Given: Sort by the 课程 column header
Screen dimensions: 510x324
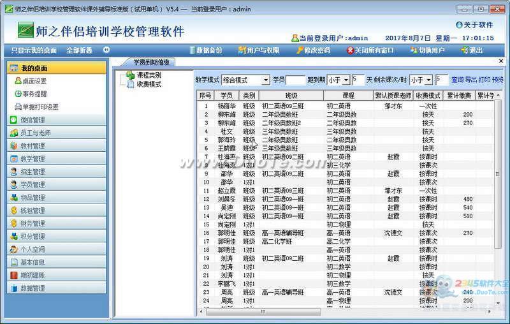Looking at the screenshot, I should point(348,96).
